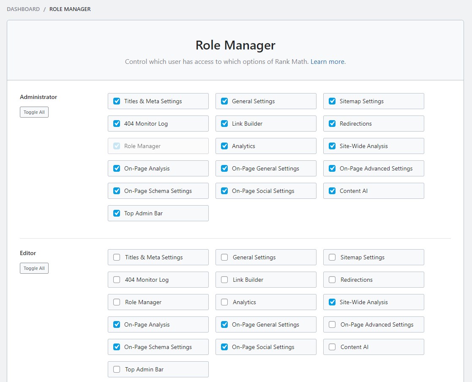Uncheck Administrator On-Page Advanced Settings
The height and width of the screenshot is (382, 472).
click(x=332, y=168)
